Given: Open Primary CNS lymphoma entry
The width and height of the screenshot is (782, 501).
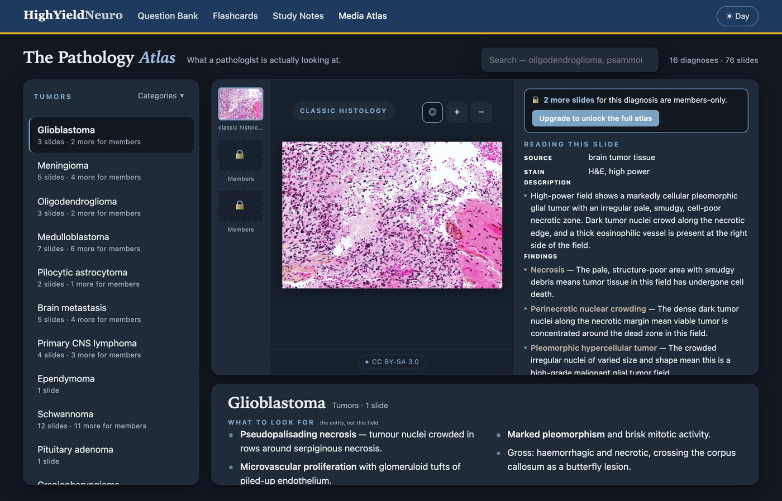Looking at the screenshot, I should tap(111, 349).
